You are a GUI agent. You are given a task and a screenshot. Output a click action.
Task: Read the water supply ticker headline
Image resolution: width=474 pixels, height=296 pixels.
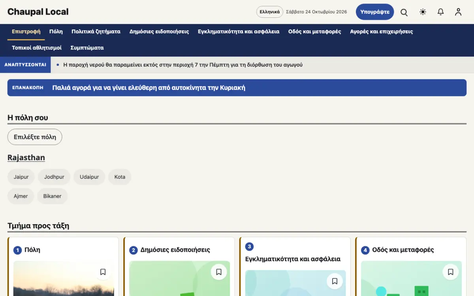pyautogui.click(x=183, y=65)
